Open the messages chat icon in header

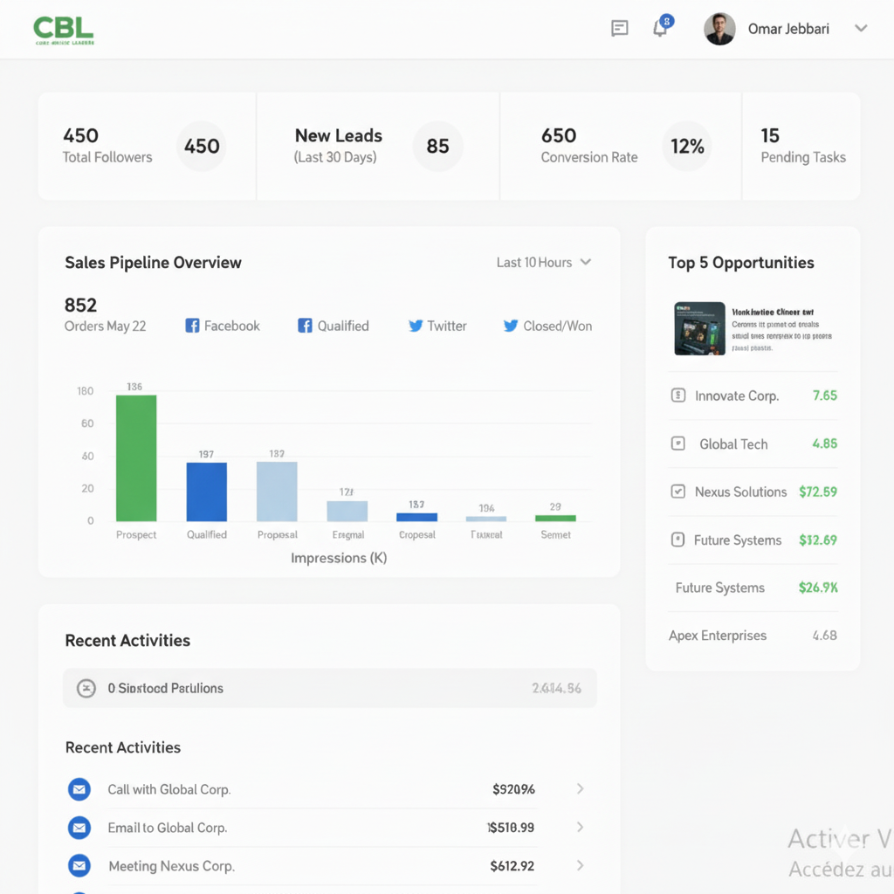pyautogui.click(x=619, y=29)
